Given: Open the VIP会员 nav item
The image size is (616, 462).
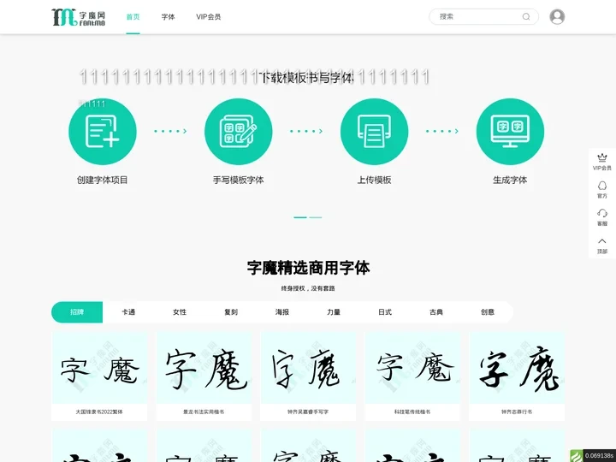Looking at the screenshot, I should pyautogui.click(x=208, y=16).
